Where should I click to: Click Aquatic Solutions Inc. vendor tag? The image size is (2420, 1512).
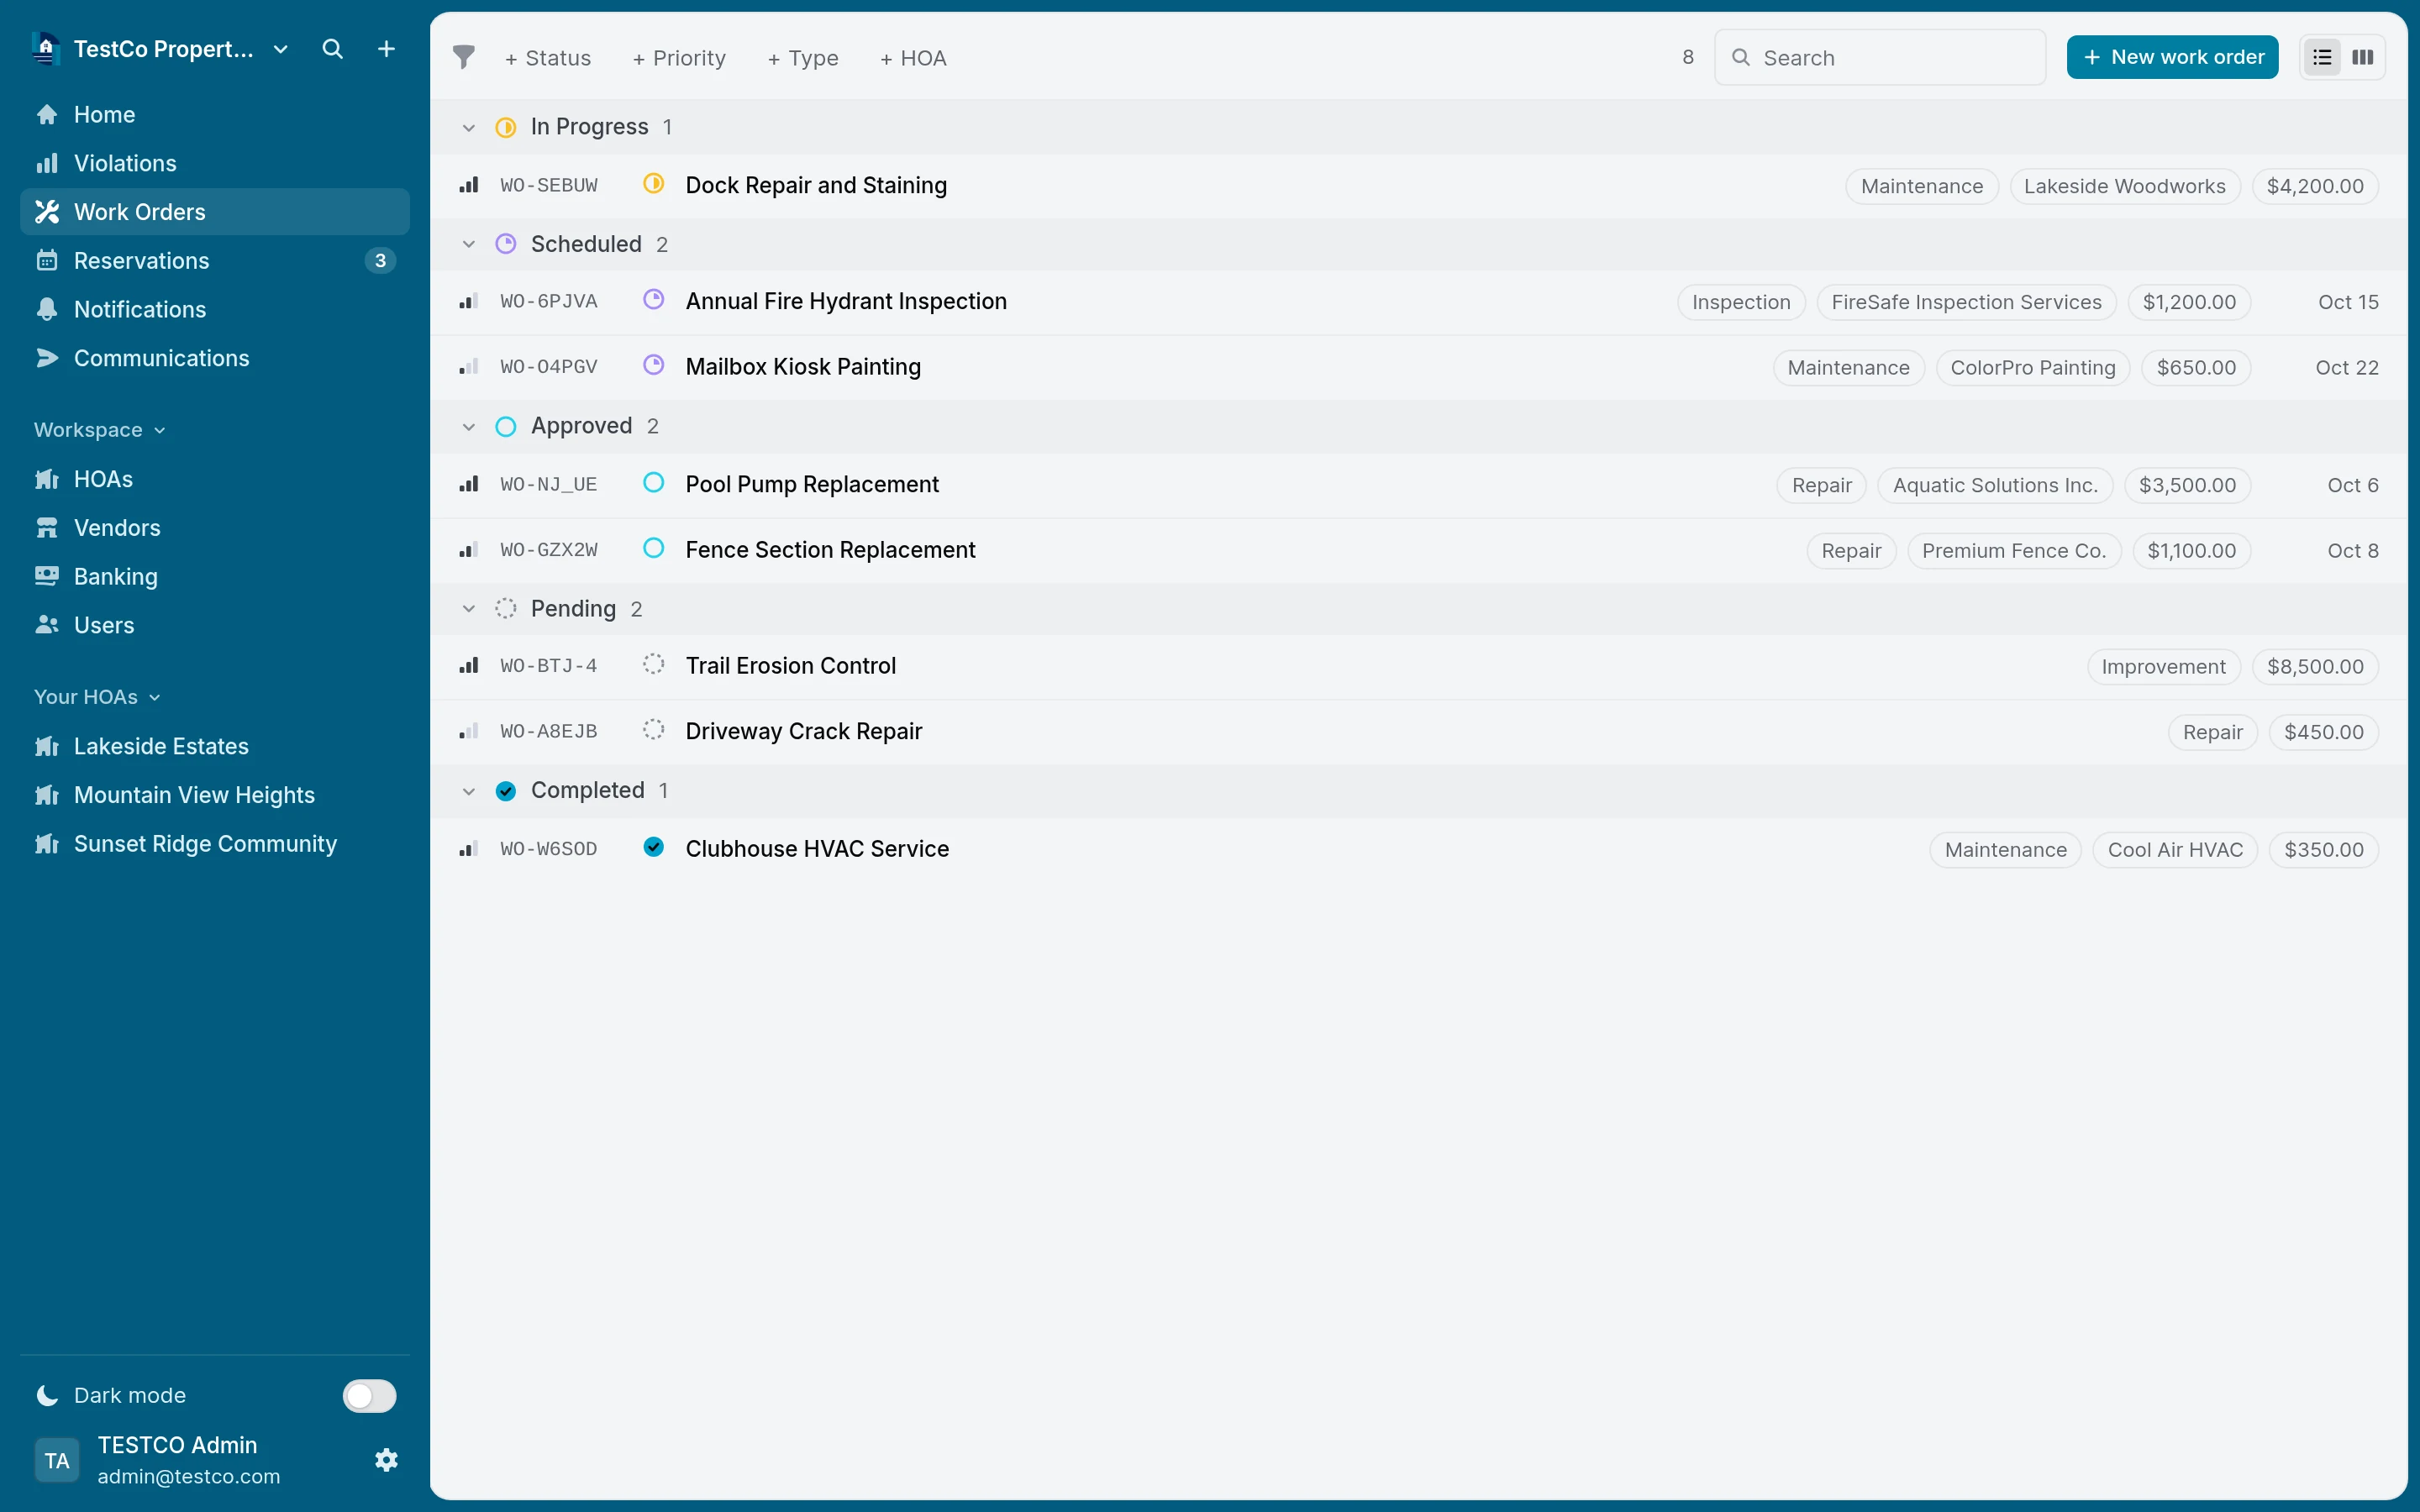coord(1995,485)
